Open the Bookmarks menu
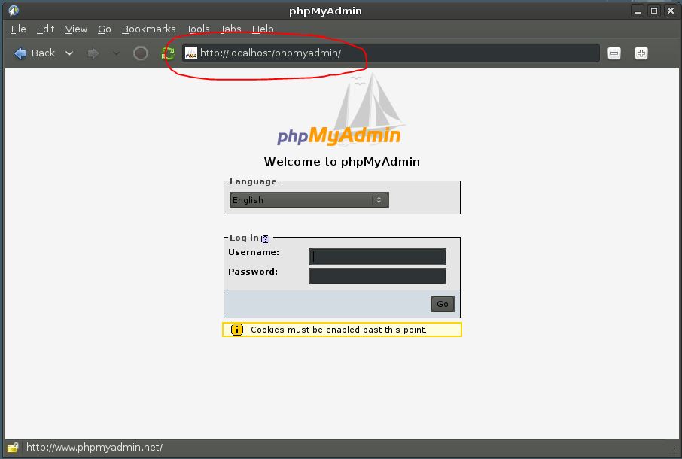 click(x=149, y=29)
